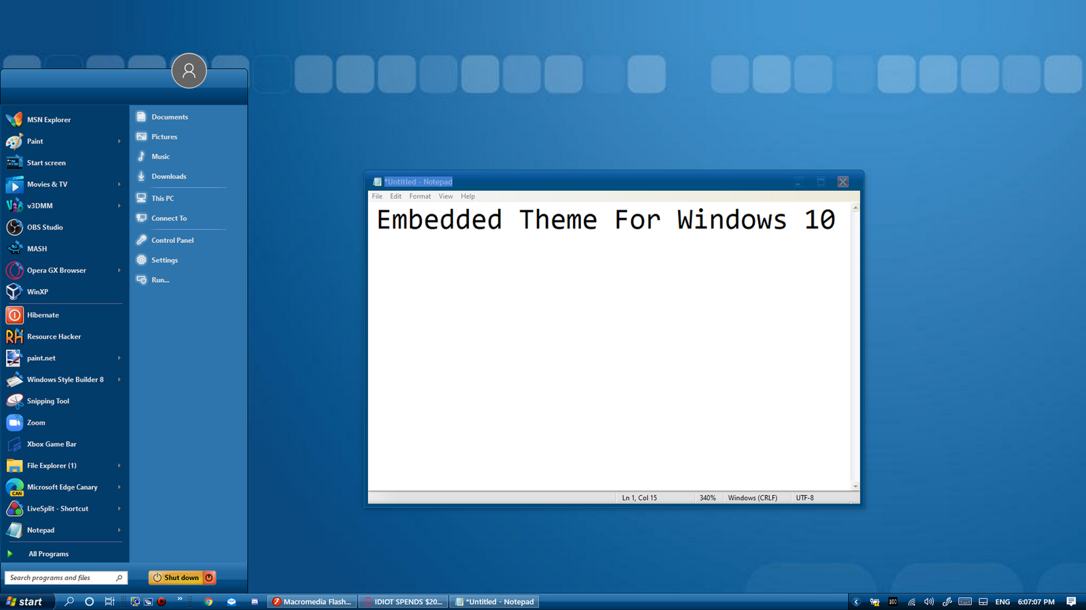
Task: Click the red power icon beside Shut down
Action: point(209,577)
